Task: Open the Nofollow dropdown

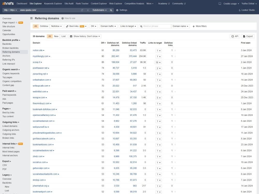Action: click(x=56, y=26)
